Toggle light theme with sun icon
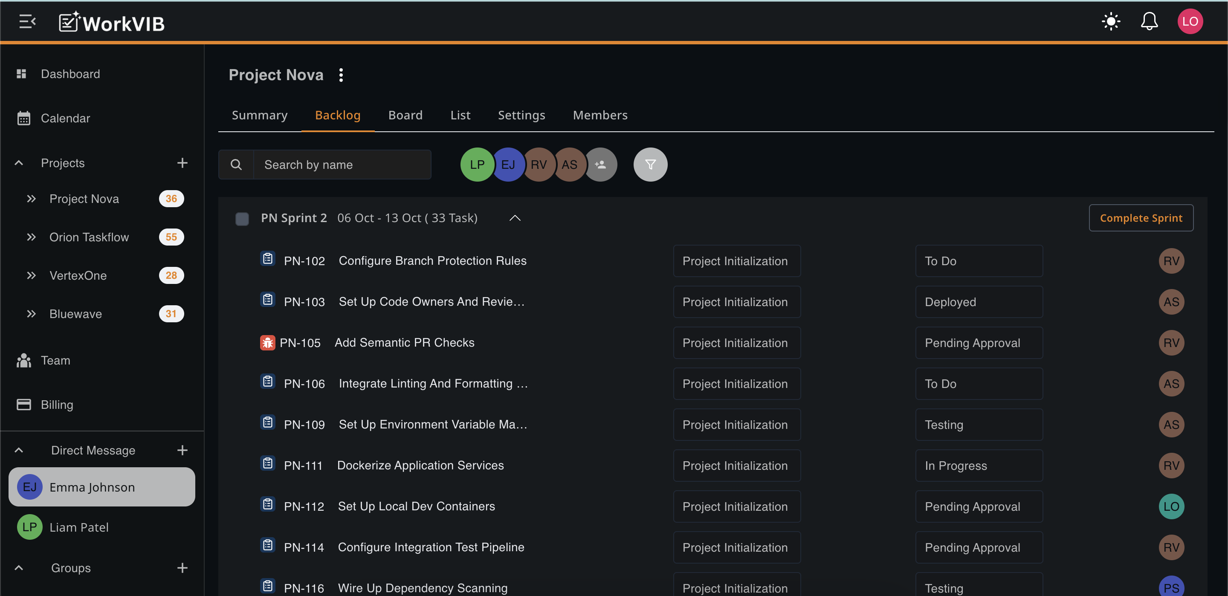1228x596 pixels. click(x=1110, y=21)
